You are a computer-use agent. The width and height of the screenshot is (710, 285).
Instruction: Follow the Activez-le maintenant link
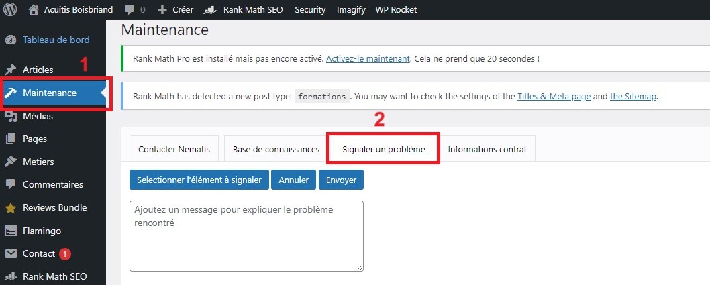point(368,59)
